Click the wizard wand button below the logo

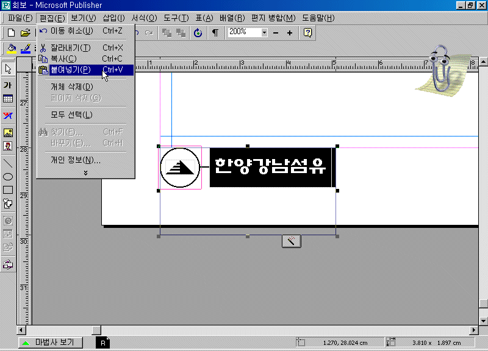tap(292, 241)
